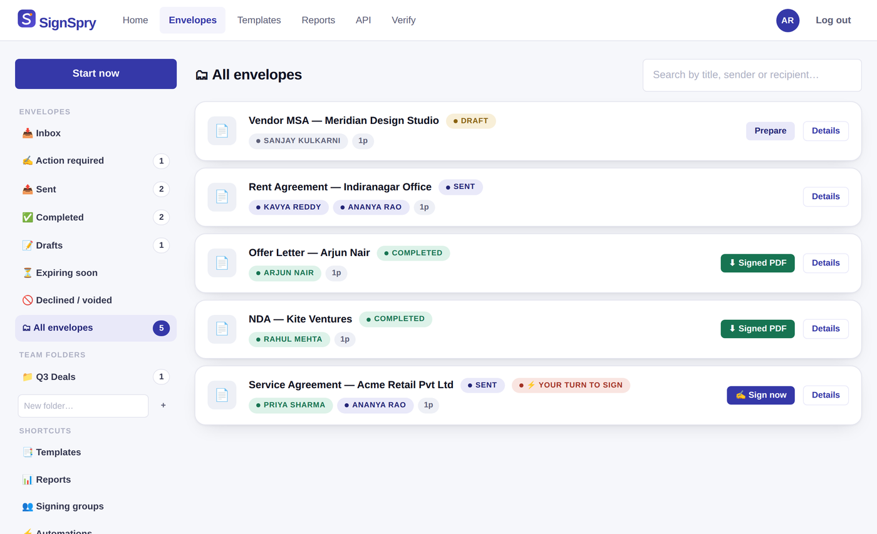Sign now the Service Agreement
877x534 pixels.
click(760, 395)
